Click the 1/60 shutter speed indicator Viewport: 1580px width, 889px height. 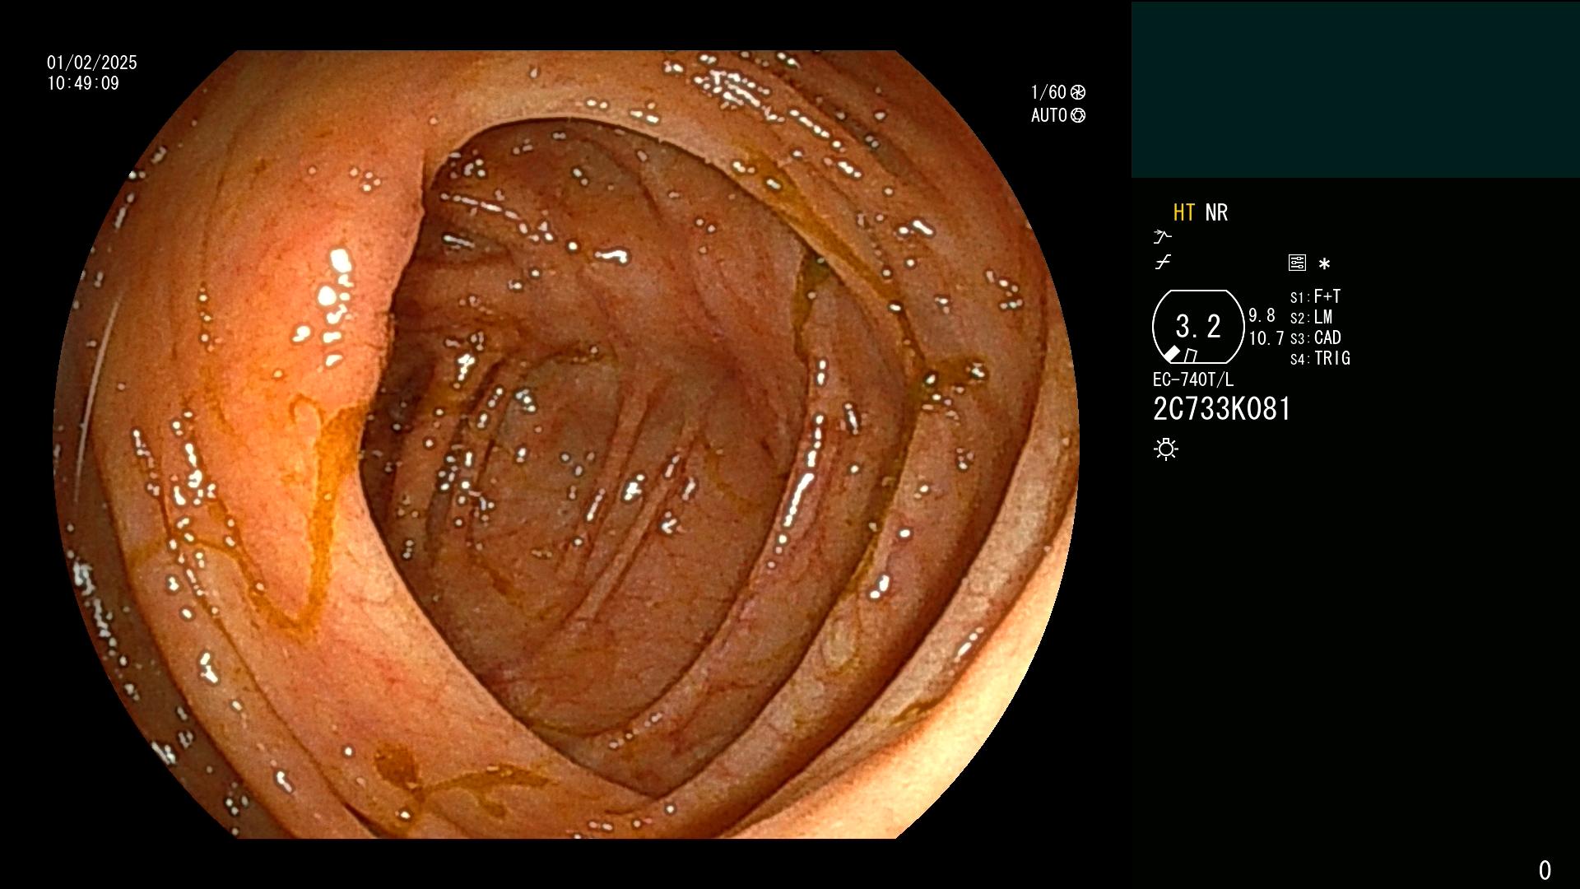tap(1048, 92)
